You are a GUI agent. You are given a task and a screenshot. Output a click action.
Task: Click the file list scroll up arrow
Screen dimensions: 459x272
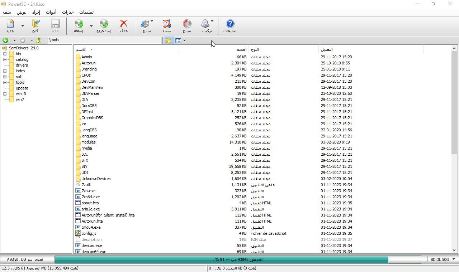(x=454, y=48)
